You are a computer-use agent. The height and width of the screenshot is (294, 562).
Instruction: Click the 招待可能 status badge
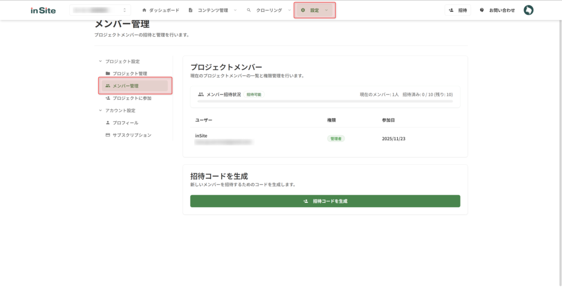[254, 95]
